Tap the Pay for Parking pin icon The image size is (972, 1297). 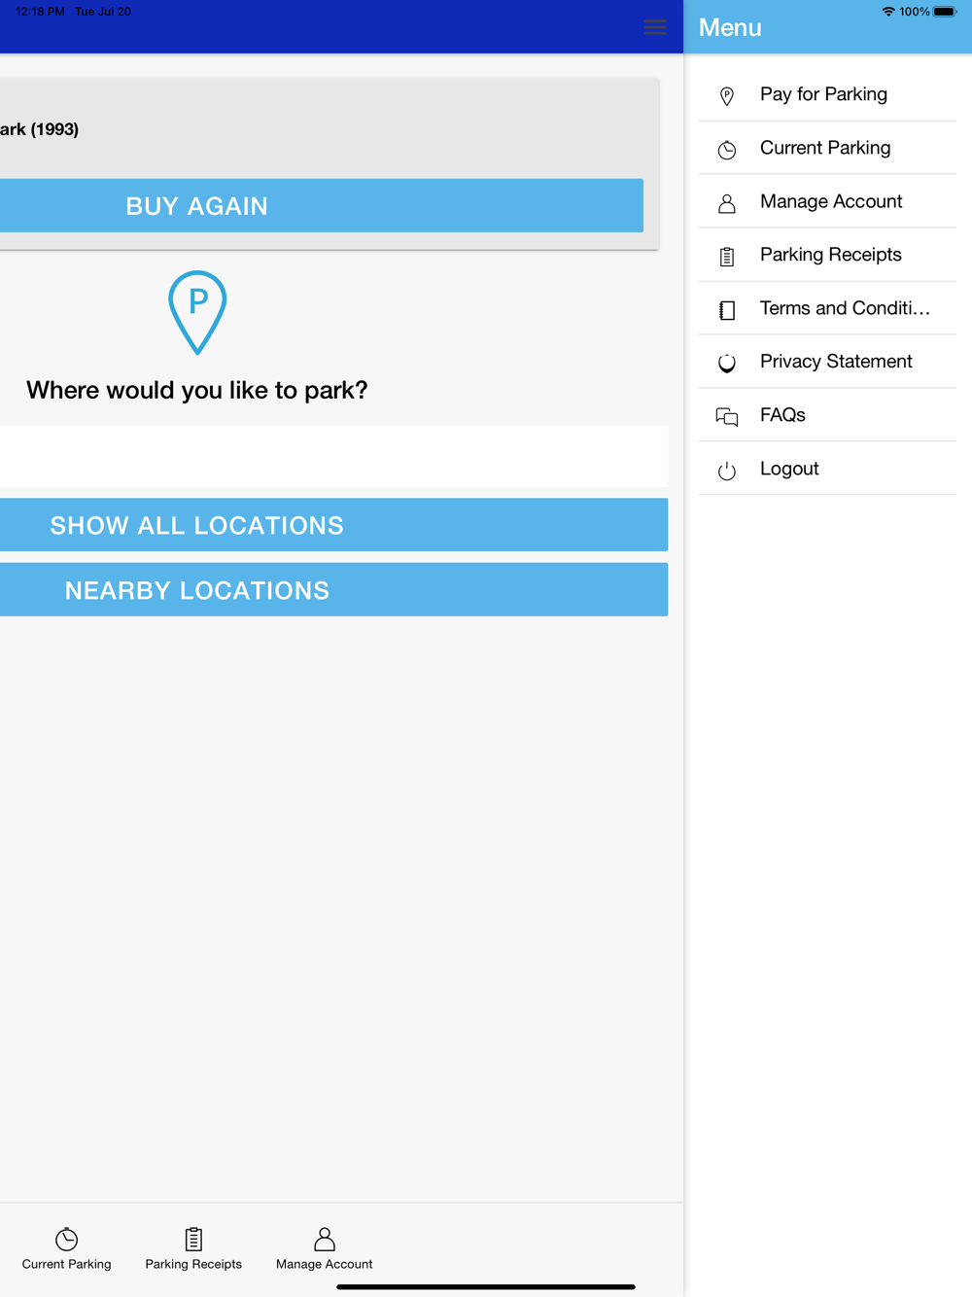(727, 95)
